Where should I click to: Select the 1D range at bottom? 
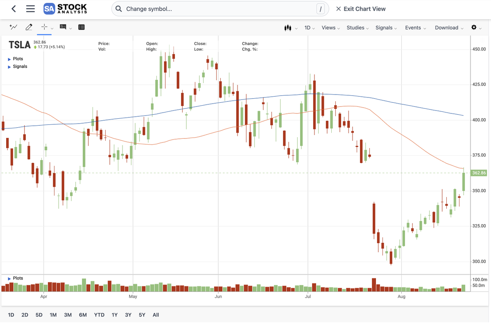[11, 315]
